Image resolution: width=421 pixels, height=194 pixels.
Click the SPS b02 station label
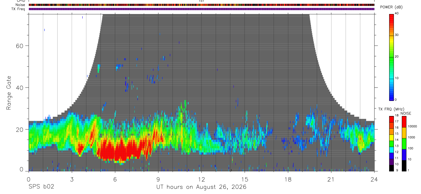point(41,187)
